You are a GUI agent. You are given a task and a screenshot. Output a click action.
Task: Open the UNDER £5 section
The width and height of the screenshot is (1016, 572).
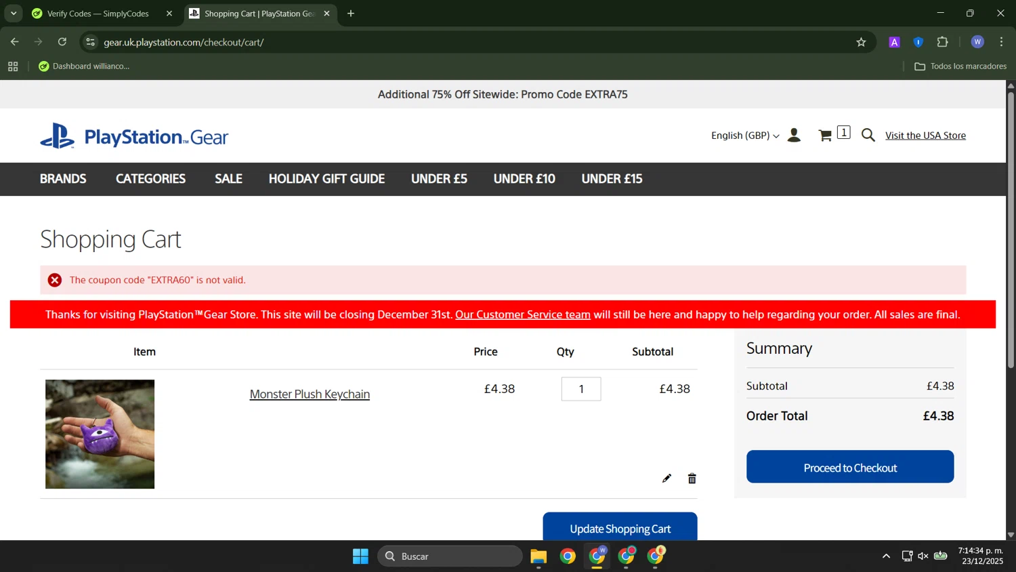pos(439,179)
